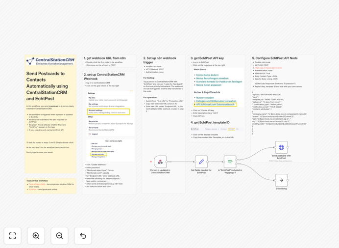Click 'Nutzer einladen' in the Mein Konto image
The width and height of the screenshot is (339, 248).
point(205,98)
